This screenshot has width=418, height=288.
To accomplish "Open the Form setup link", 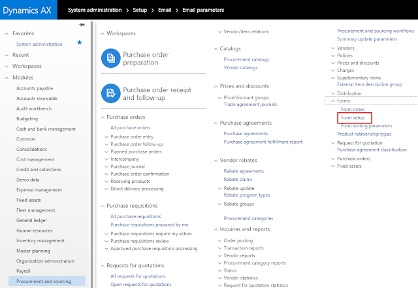I will [353, 118].
